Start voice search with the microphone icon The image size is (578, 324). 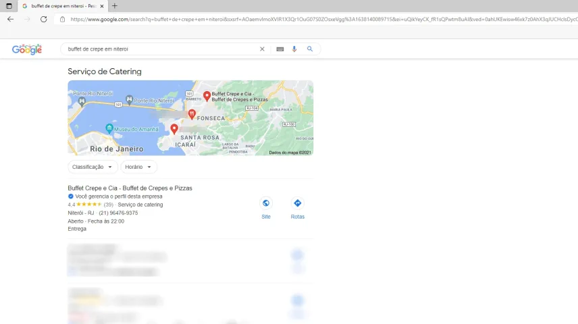294,49
